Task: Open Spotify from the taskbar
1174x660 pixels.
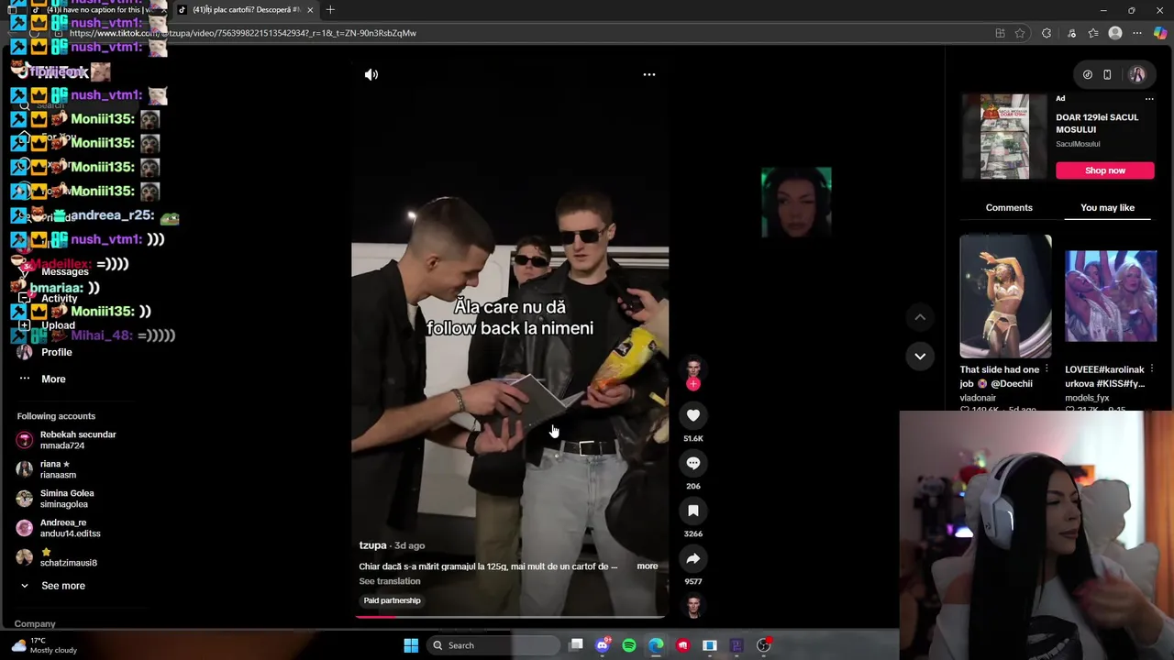Action: click(629, 645)
